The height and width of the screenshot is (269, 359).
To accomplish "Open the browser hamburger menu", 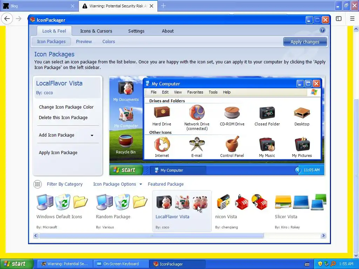I will point(352,19).
